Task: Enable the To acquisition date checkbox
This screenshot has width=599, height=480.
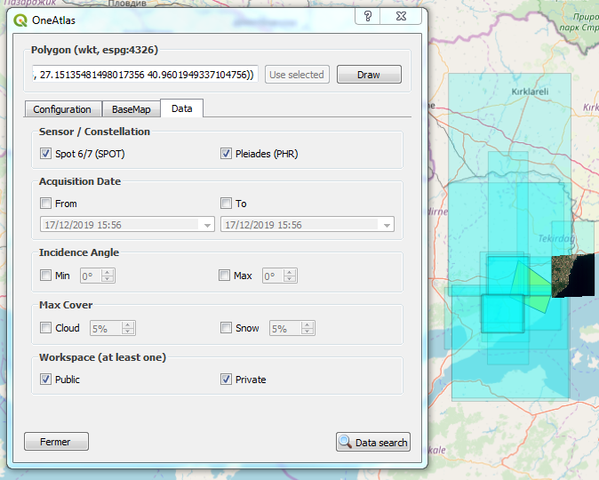Action: 226,204
